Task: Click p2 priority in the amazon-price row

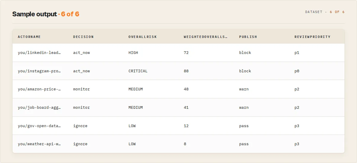Action: click(x=297, y=89)
